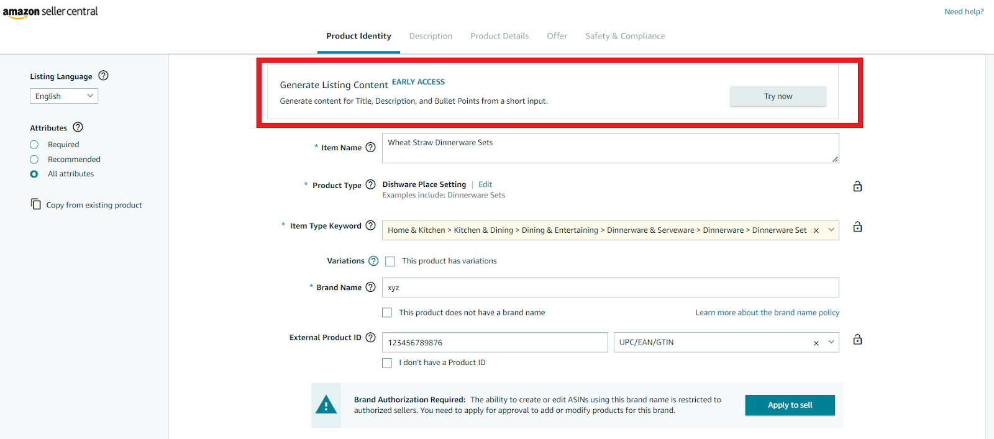Click Edit link next to Dishware Place Setting
The image size is (994, 439).
click(x=485, y=184)
